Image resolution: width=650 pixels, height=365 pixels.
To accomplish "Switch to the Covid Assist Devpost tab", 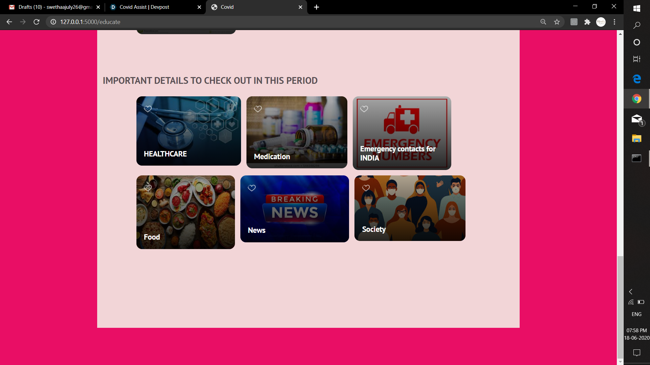I will point(149,7).
